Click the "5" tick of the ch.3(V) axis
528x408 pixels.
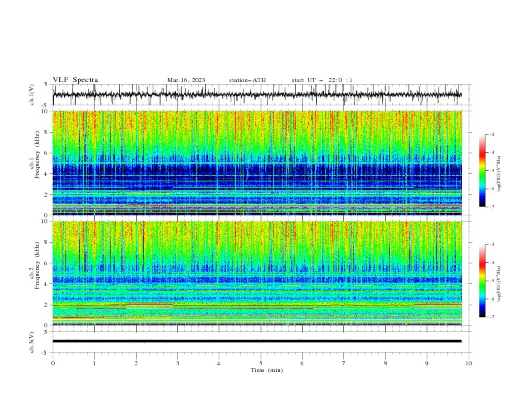click(x=46, y=331)
